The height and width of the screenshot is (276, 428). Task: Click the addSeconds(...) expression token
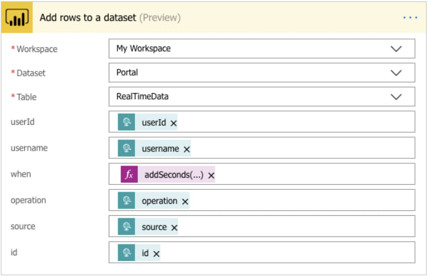click(x=173, y=175)
